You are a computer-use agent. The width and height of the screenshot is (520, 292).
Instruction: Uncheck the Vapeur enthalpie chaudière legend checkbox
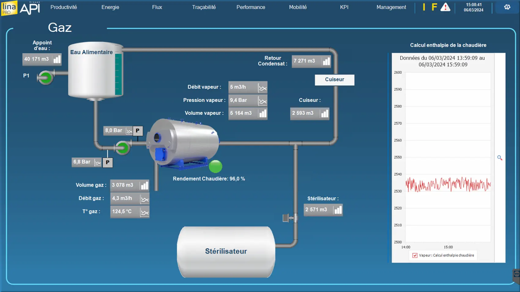tap(415, 255)
